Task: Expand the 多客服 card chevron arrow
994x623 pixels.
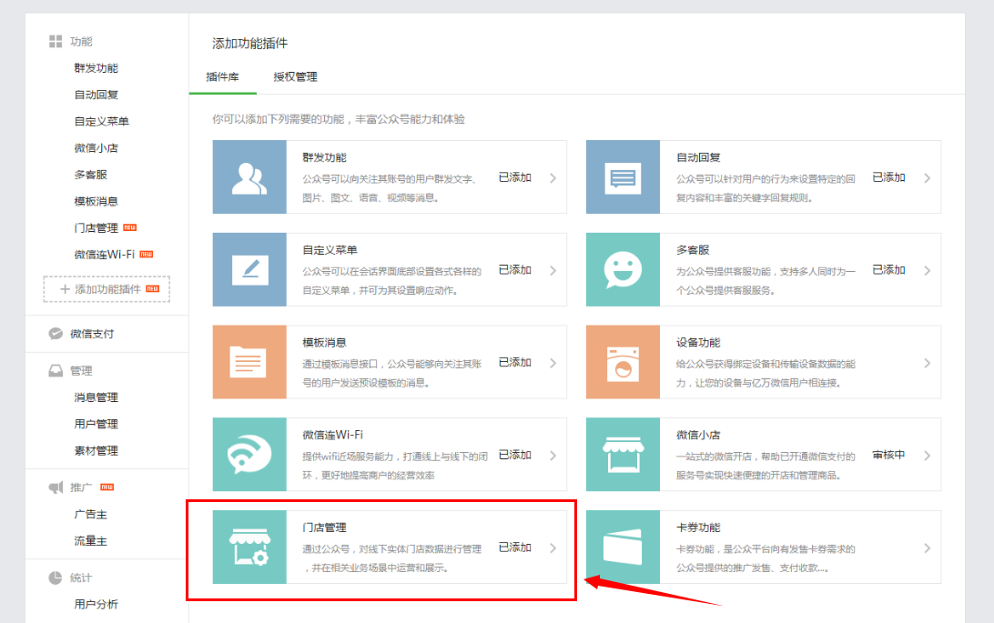Action: click(927, 270)
